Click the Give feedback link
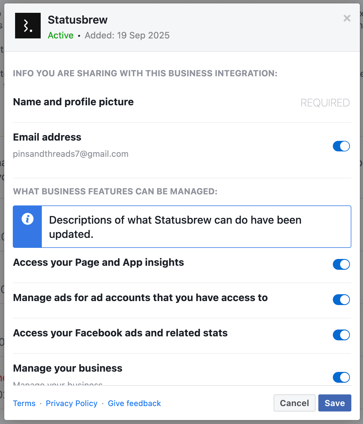 [134, 403]
